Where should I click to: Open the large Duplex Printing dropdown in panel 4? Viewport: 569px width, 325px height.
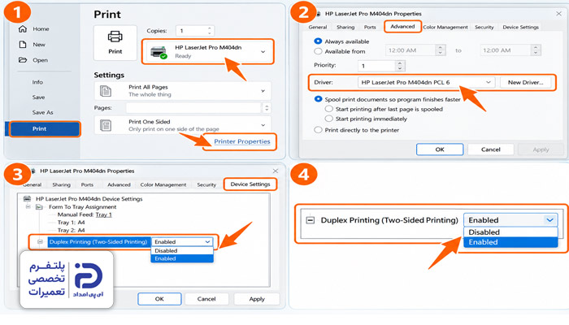pos(510,220)
